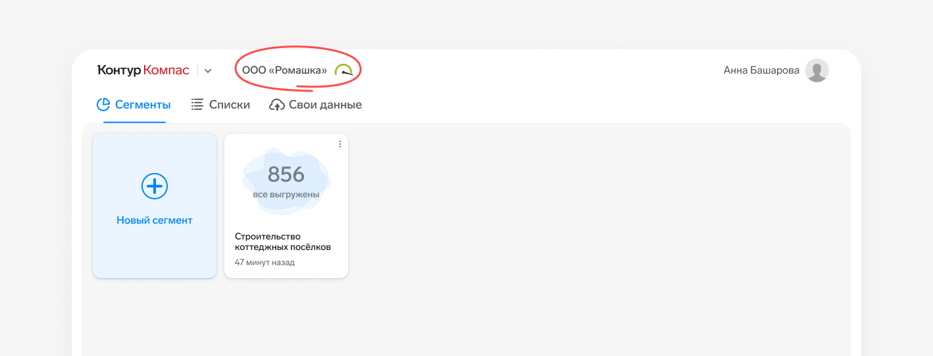Click the 47 минут назад timestamp
Image resolution: width=933 pixels, height=356 pixels.
coord(265,263)
